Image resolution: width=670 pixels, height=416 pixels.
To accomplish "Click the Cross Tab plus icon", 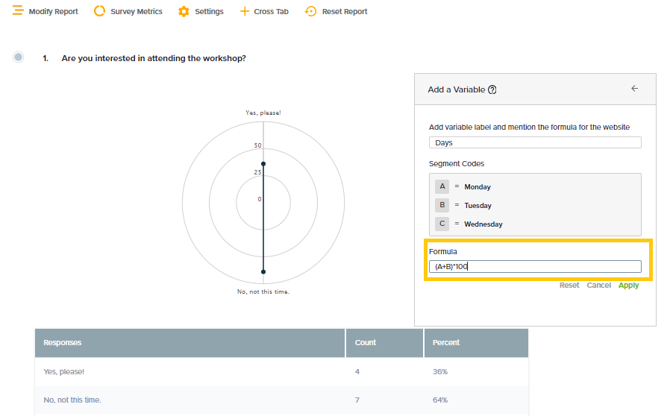I will pos(244,11).
